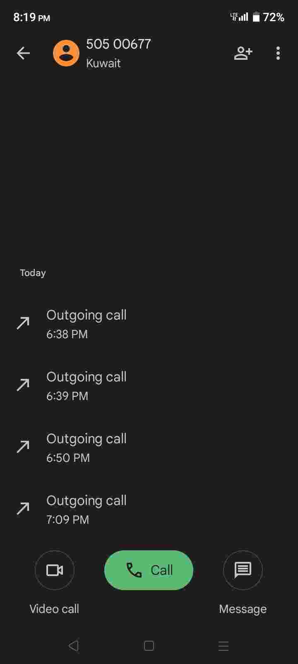Tap the 7:09 PM outgoing call arrow icon
Viewport: 298px width, 664px height.
(23, 508)
